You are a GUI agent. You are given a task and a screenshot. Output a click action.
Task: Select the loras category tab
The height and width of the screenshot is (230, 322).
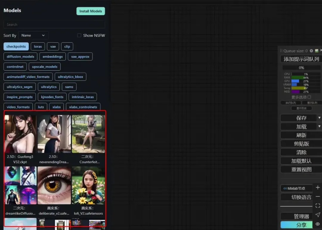(x=38, y=46)
